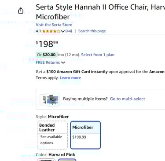Click the $198.99 price
Image resolution: width=165 pixels, height=161 pixels.
[x=47, y=44]
